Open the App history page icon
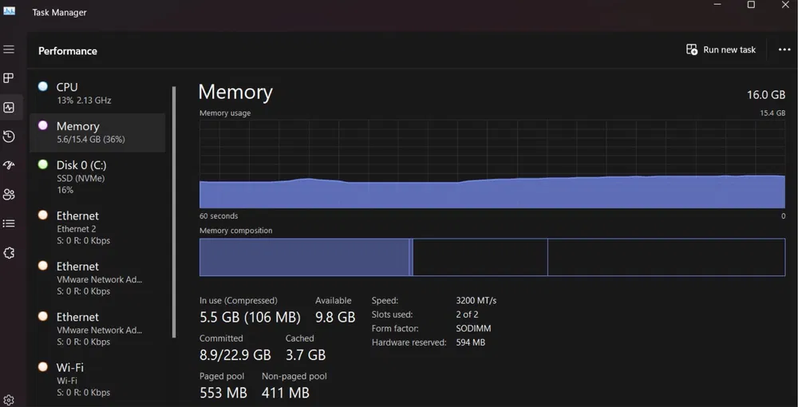Screen dimensions: 798x407 (x=9, y=136)
